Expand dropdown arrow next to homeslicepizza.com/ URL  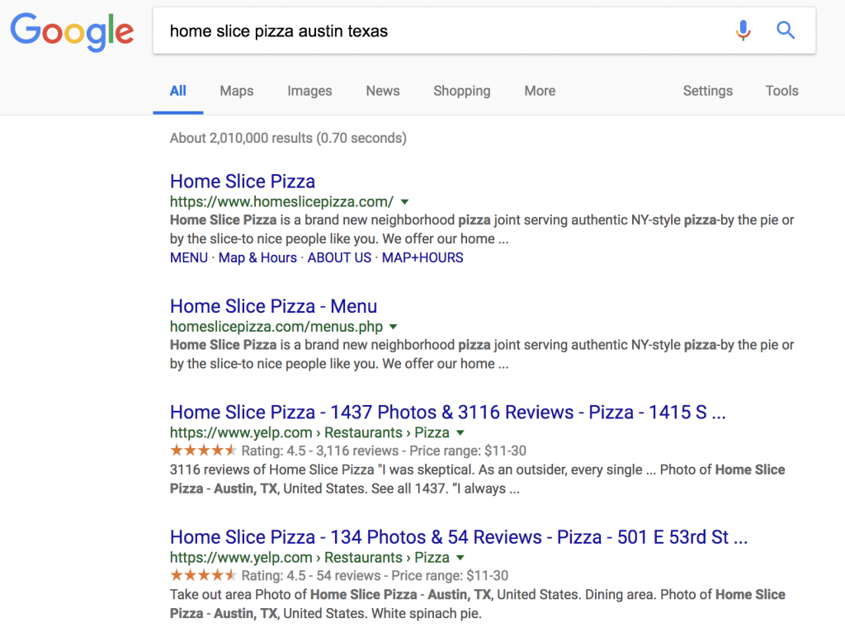click(404, 202)
